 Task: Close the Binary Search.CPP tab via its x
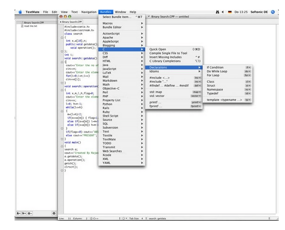[x=60, y=22]
